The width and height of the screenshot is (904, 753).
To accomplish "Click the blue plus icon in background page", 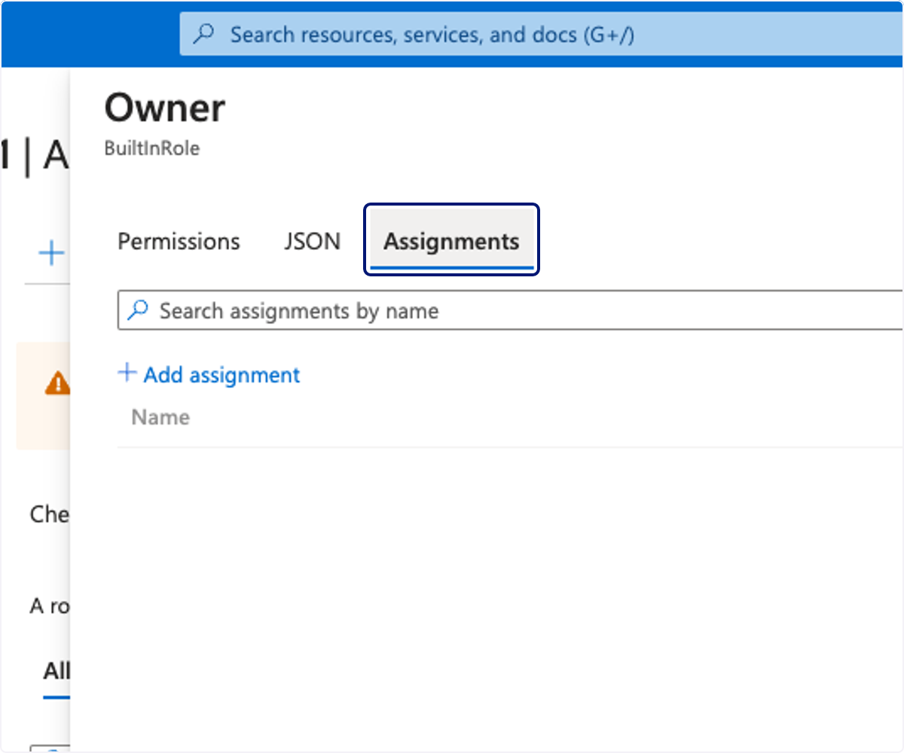I will click(x=51, y=253).
